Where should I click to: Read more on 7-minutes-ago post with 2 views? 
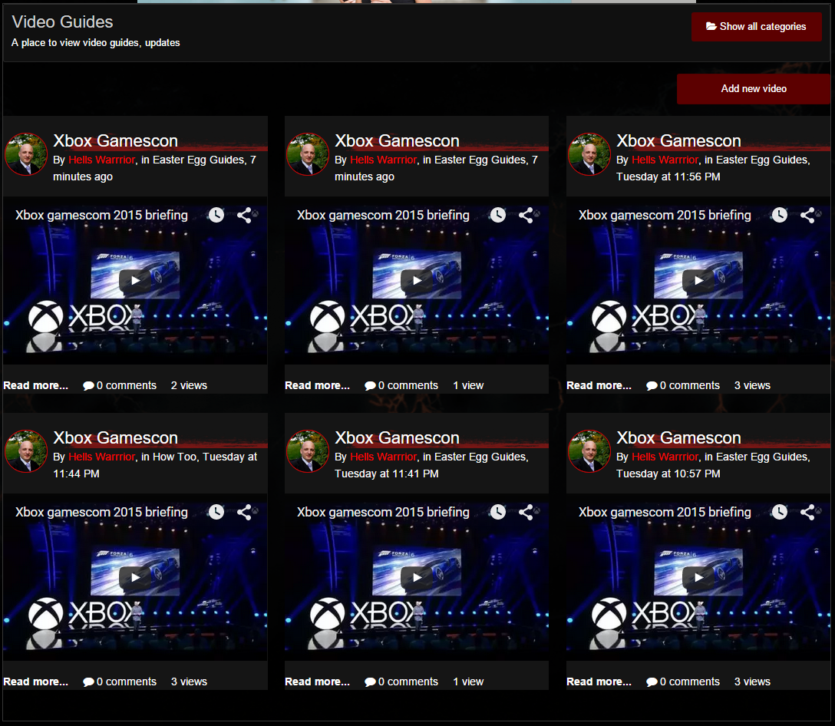pos(35,385)
